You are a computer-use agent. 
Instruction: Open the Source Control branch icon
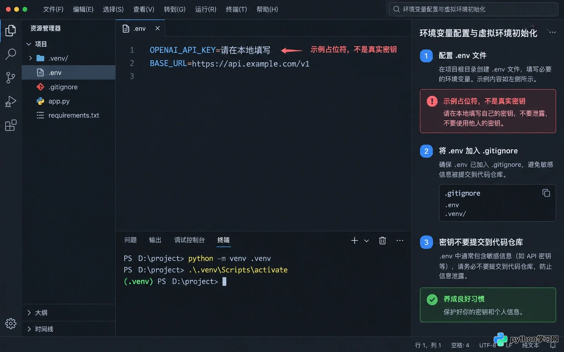pos(11,78)
